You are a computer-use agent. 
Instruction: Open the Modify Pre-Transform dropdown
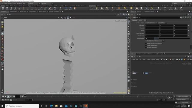pos(154,41)
